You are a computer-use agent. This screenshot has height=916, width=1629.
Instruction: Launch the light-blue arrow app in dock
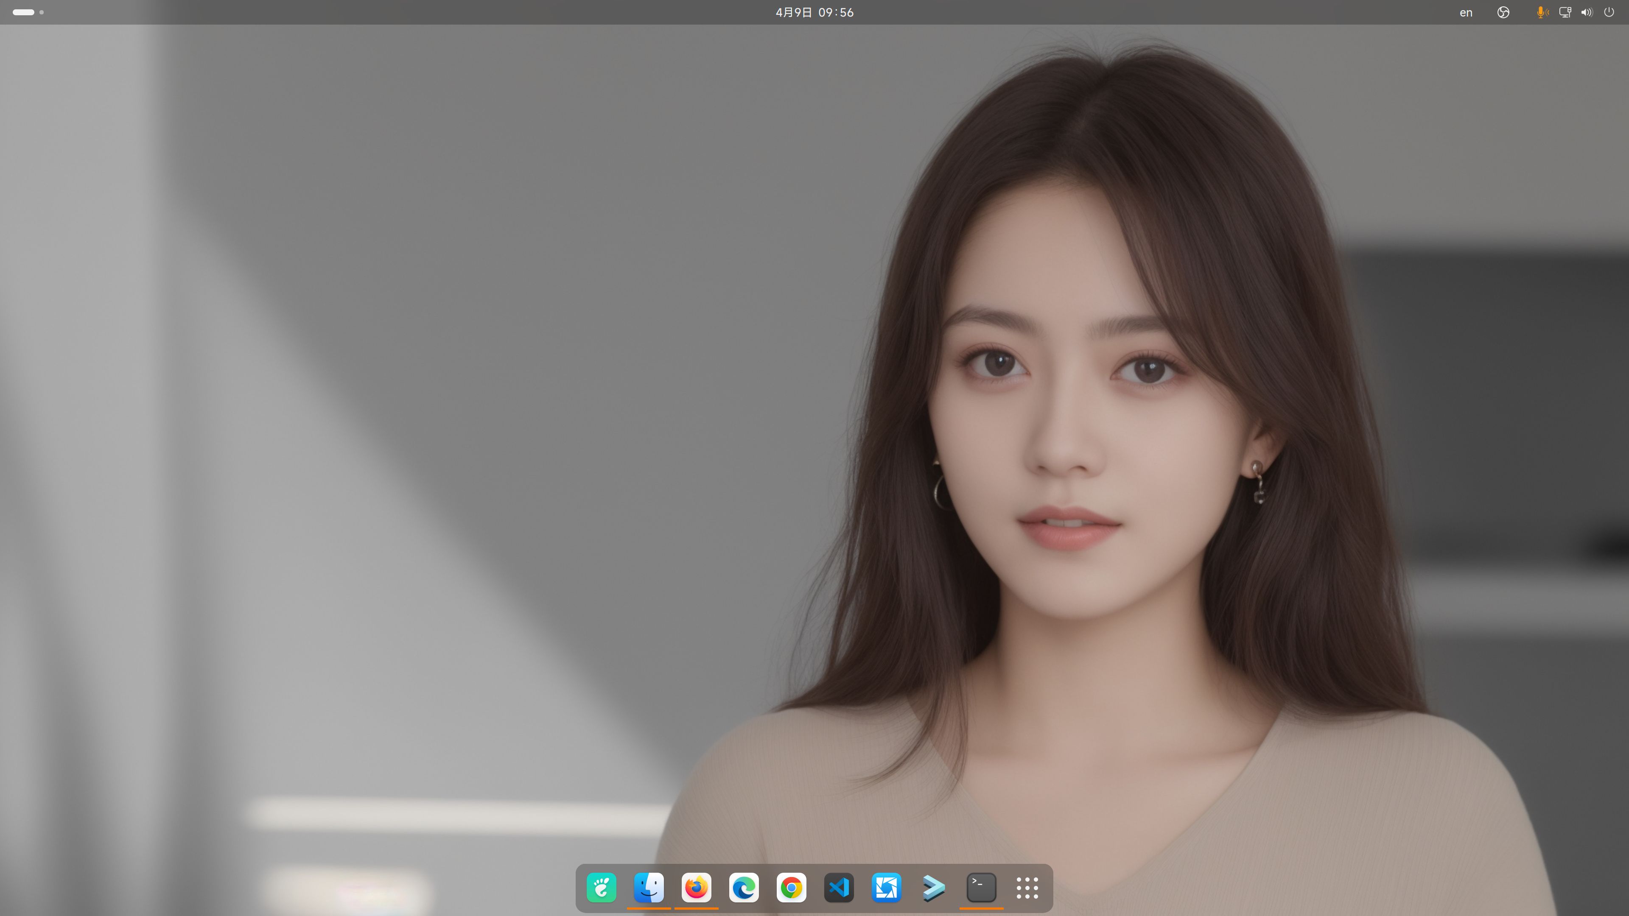pyautogui.click(x=933, y=888)
